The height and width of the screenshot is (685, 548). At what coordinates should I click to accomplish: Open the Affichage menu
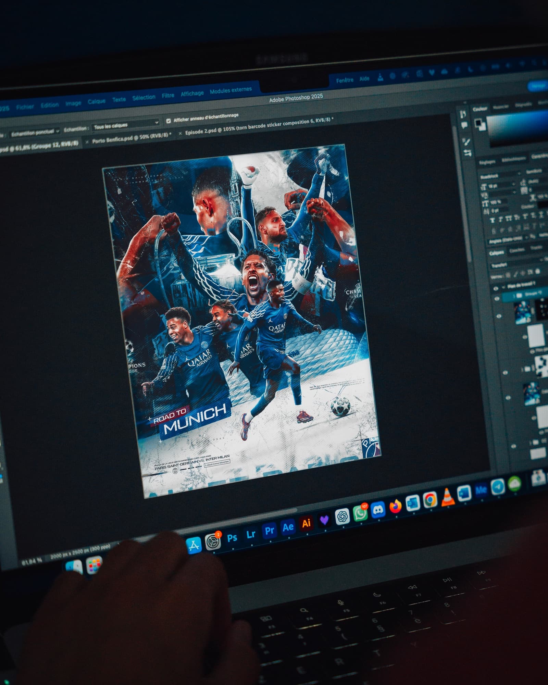[192, 93]
